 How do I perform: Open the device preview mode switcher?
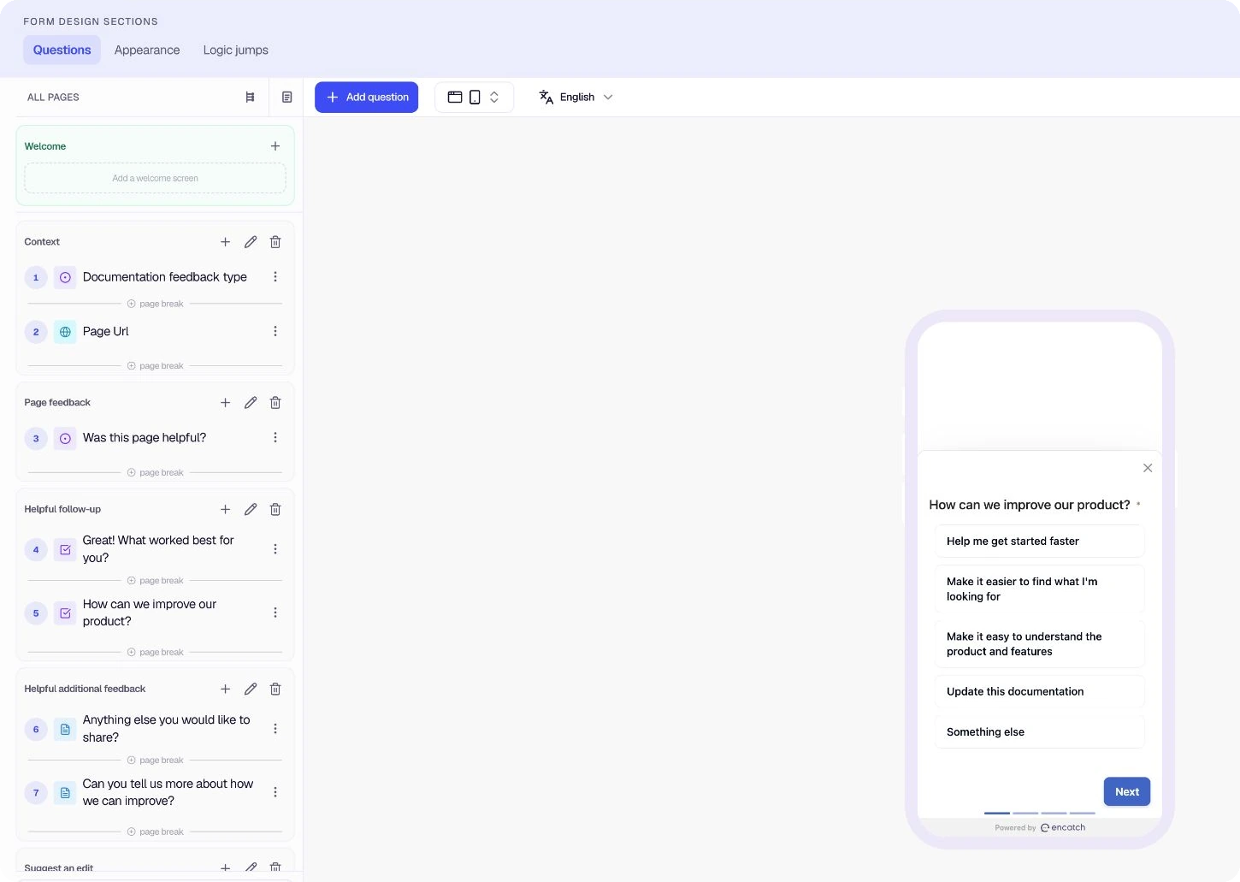point(474,98)
